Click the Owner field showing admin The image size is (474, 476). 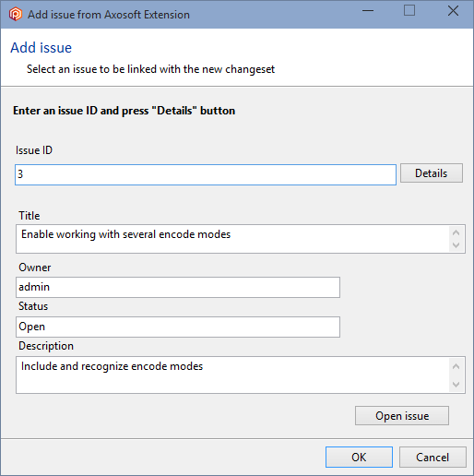[178, 287]
